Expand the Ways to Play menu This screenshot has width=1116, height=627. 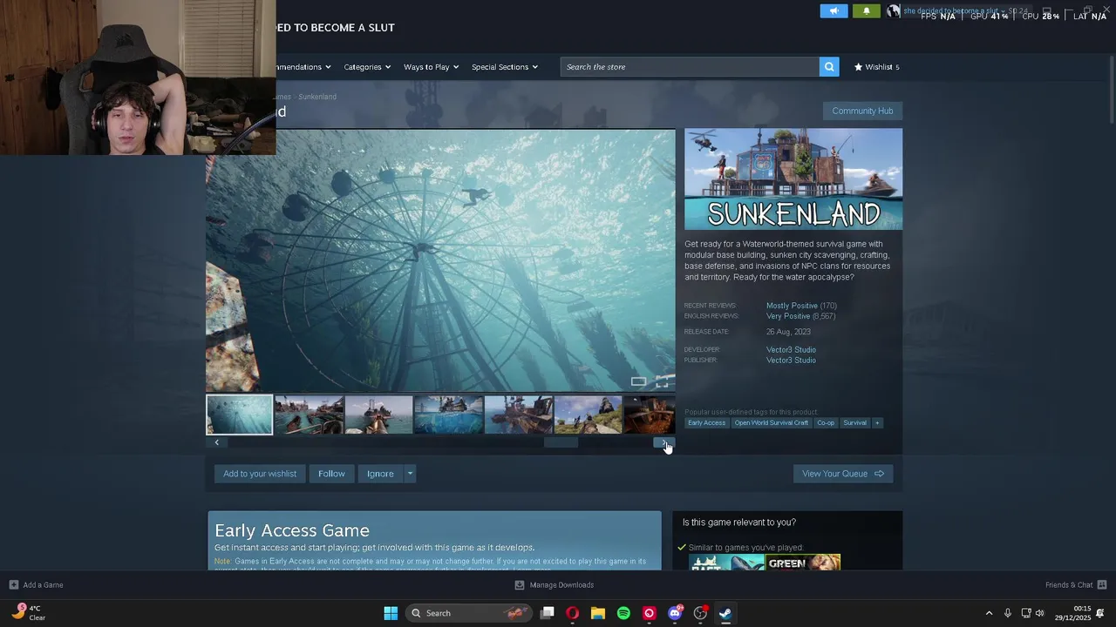tap(431, 67)
